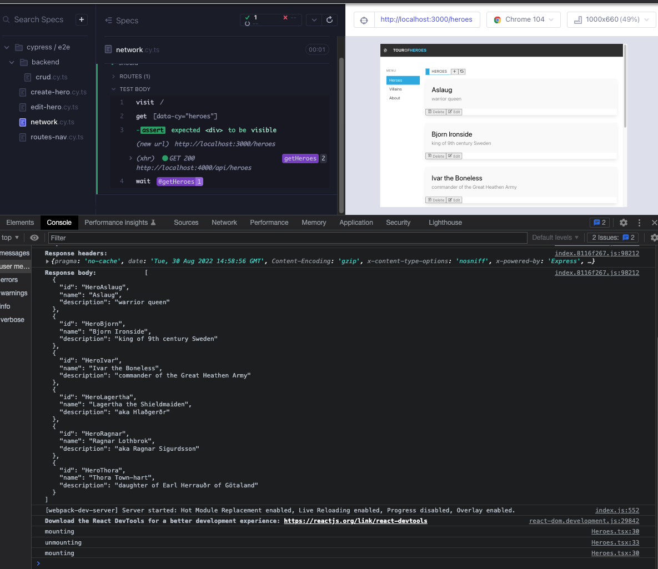Screen dimensions: 658x569
Task: Switch to the Elements tab
Action: click(x=20, y=223)
